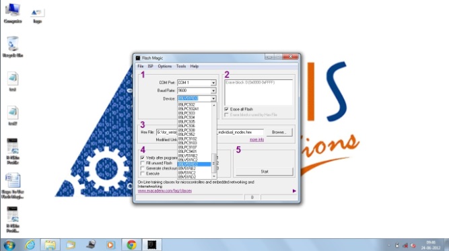The height and width of the screenshot is (251, 449).
Task: Select the Recycle Bin desktop icon
Action: [13, 47]
